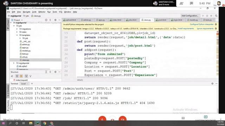Screen dimensions: 225x126
Task: Open File Explorer from the taskbar
Action: click(31, 123)
